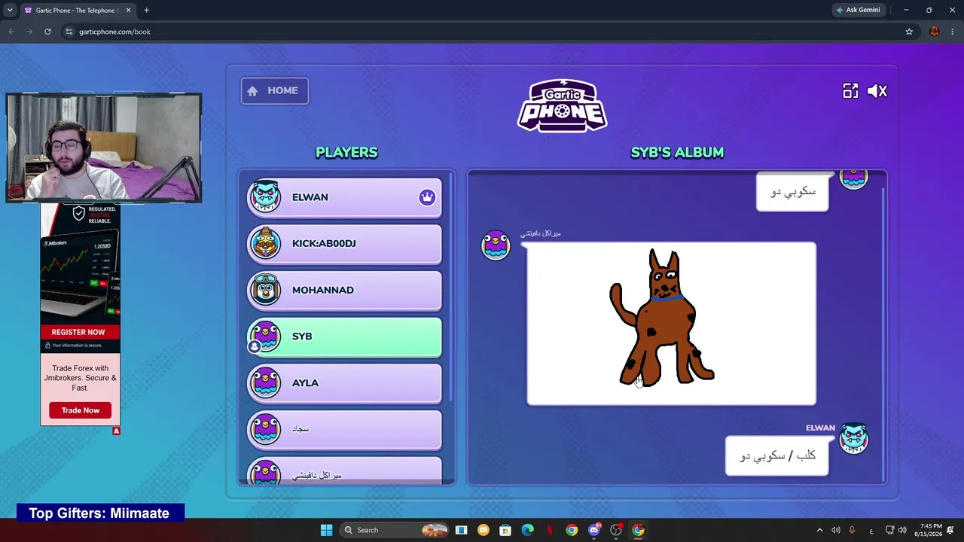The width and height of the screenshot is (964, 542).
Task: Select player SYB in players list
Action: (x=345, y=337)
